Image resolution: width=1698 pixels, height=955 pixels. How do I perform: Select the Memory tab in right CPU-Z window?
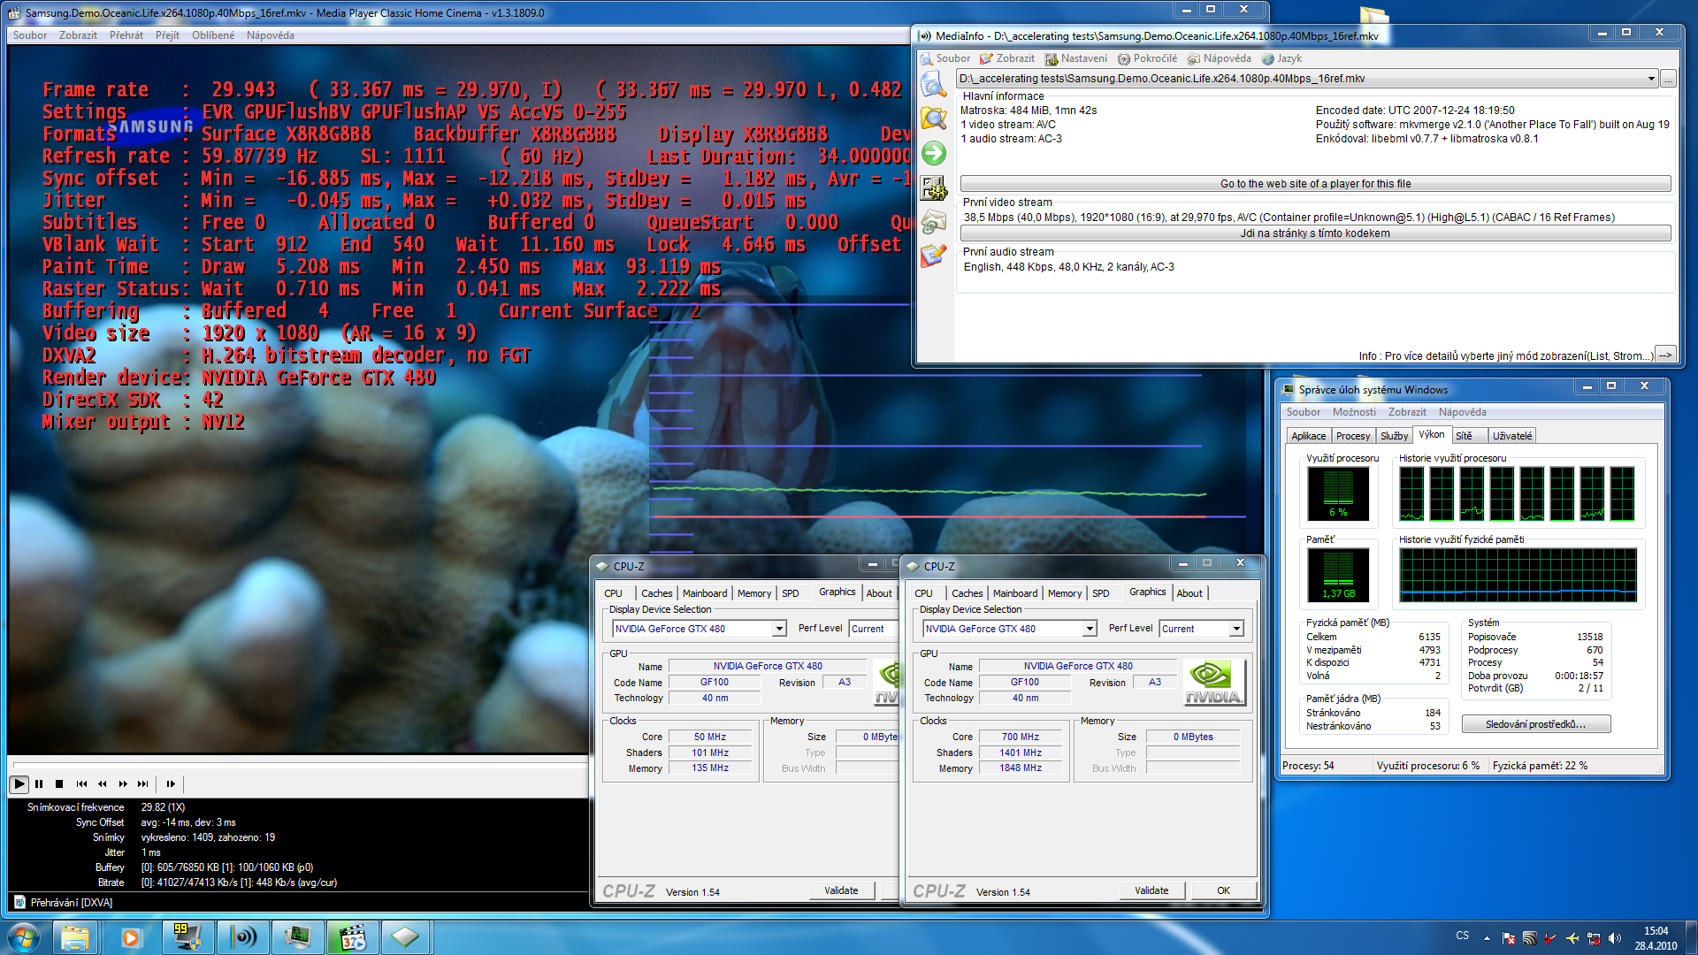[1065, 593]
